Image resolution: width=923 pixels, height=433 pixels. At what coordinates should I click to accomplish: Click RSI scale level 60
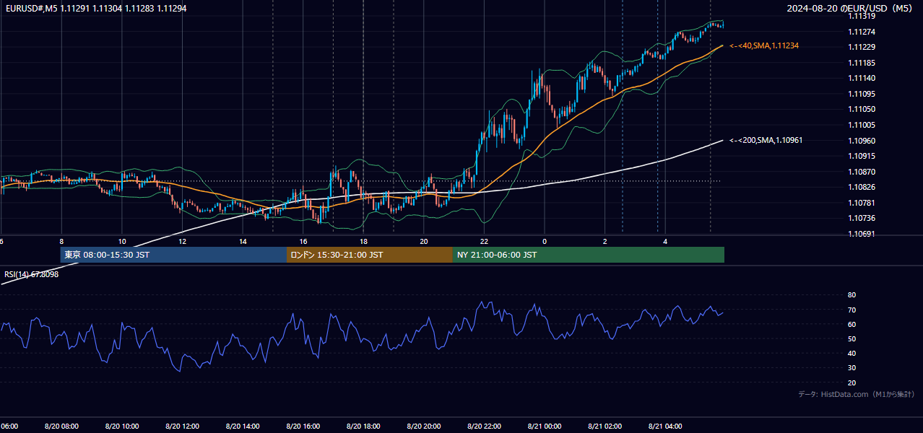(851, 324)
